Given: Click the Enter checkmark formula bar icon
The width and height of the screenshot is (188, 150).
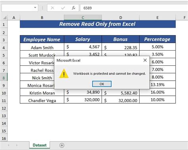Looking at the screenshot, I should [63, 8].
